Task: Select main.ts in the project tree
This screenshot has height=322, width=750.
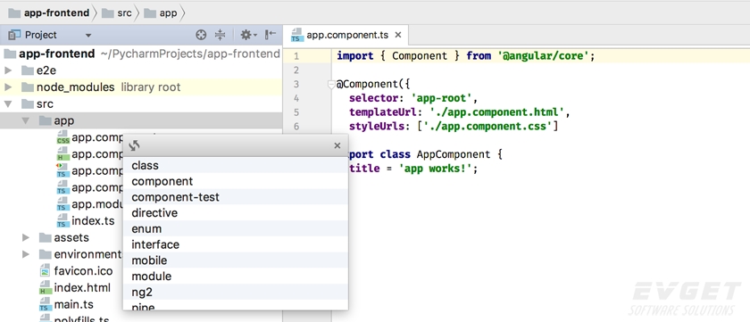Action: [73, 304]
